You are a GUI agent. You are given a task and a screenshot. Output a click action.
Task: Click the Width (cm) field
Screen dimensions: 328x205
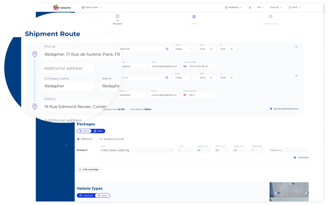click(221, 150)
